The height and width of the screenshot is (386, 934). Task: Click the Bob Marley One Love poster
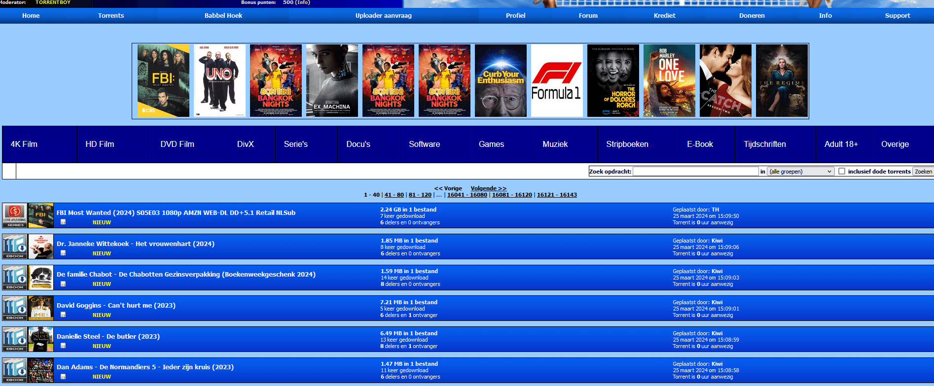669,81
